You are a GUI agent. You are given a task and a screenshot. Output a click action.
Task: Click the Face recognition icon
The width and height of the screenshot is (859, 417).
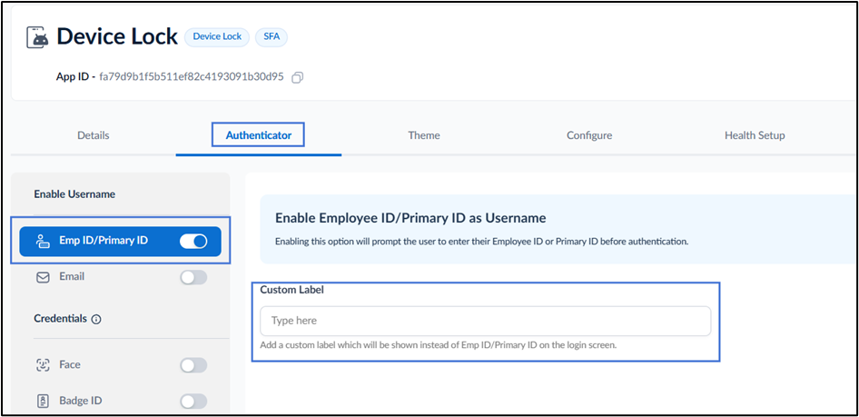click(x=42, y=365)
